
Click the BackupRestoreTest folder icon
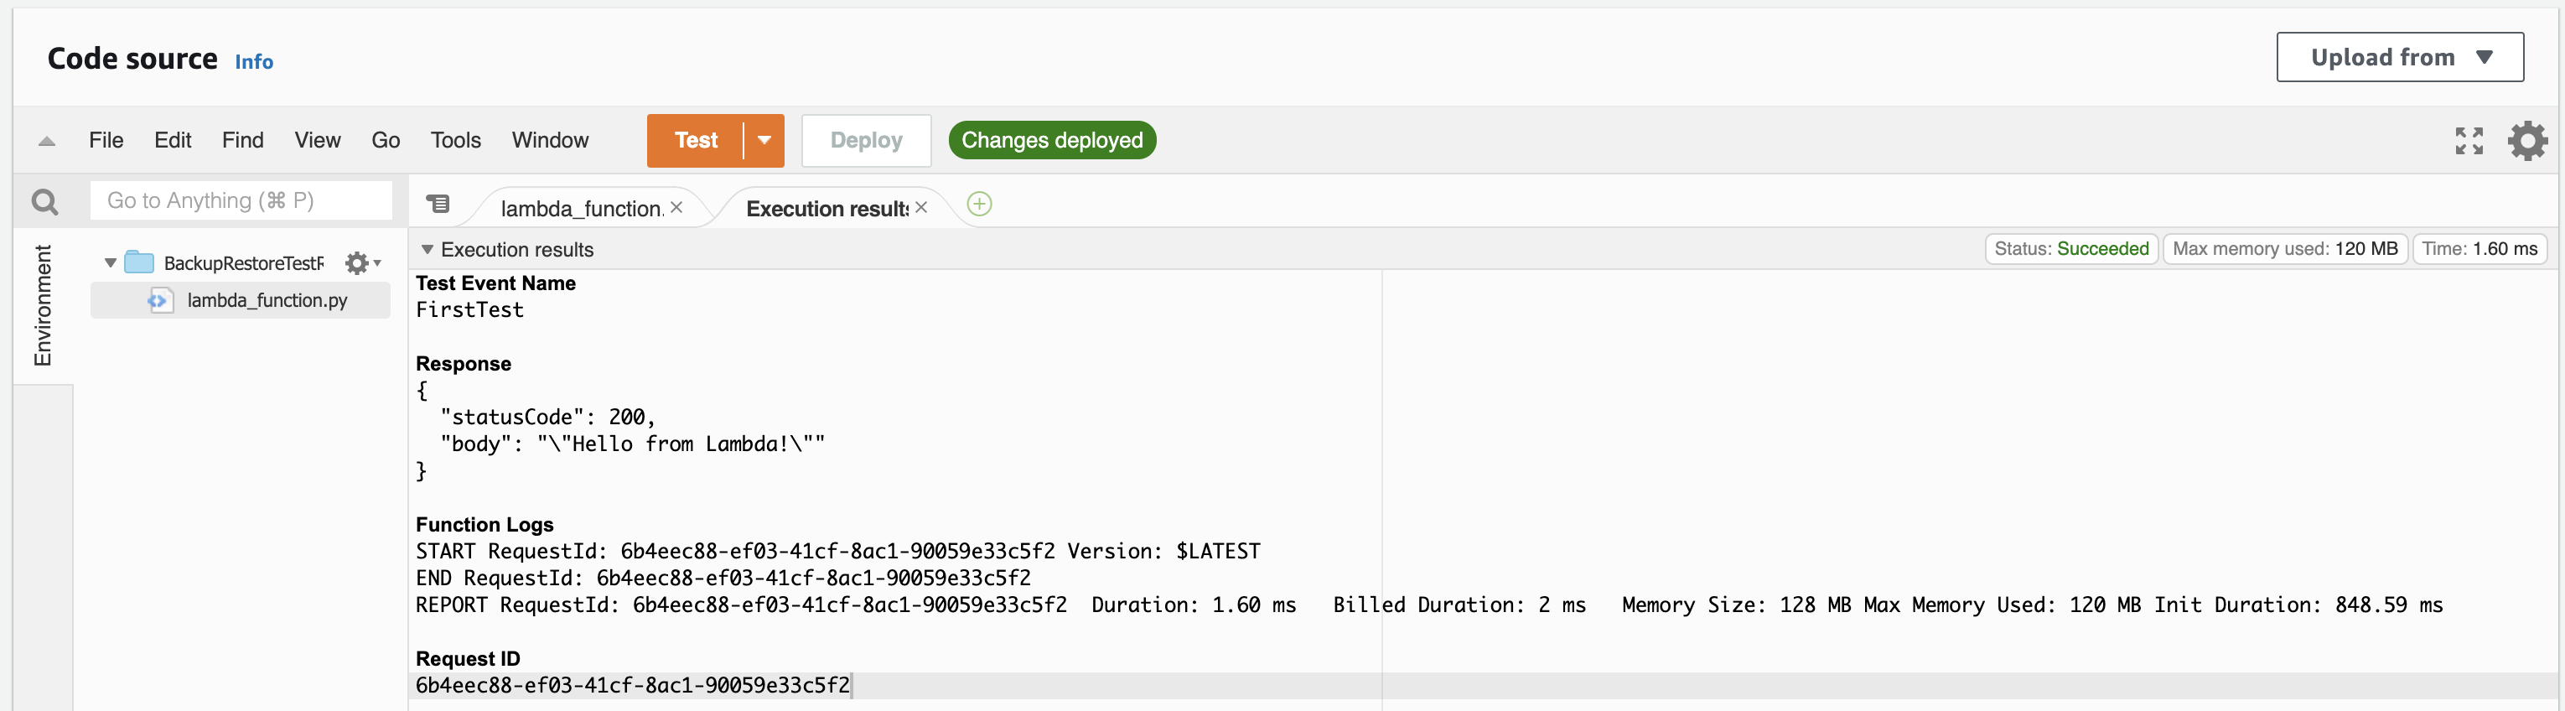(x=139, y=263)
